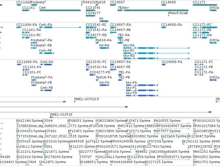
Task: Select the Cerk-PA protein label
Action: pos(47,62)
